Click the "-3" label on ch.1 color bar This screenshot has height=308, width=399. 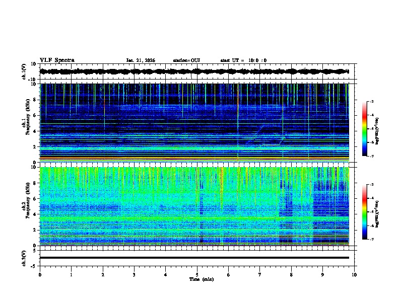point(371,102)
